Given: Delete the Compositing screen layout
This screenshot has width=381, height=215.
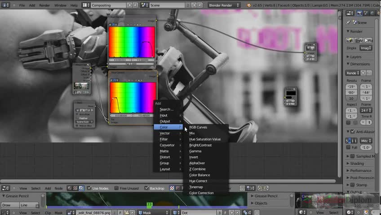Looking at the screenshot, I should coord(135,5).
